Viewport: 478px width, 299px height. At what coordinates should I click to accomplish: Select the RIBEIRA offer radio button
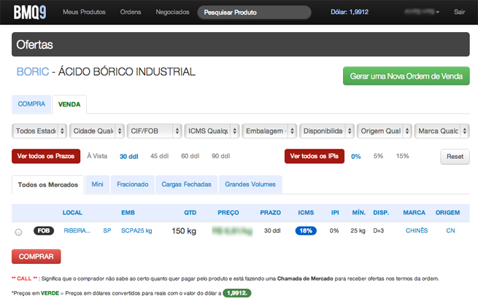(18, 232)
